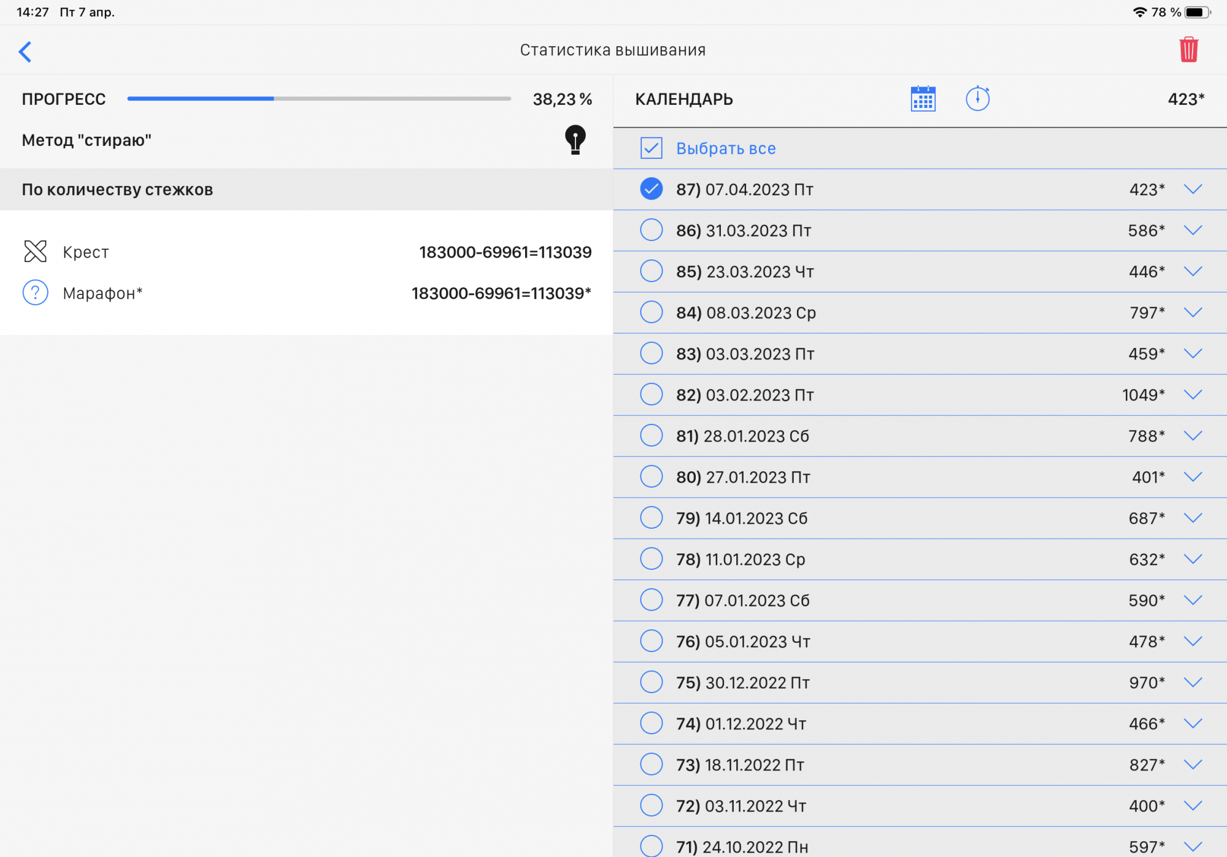Screen dimensions: 1227x857
Task: Tap the back arrow icon
Action: point(25,52)
